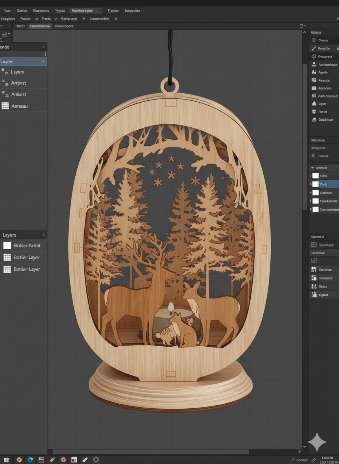Open the highlighted dropdown in the top menu bar
Screen dimensions: 339x464
(x=86, y=11)
